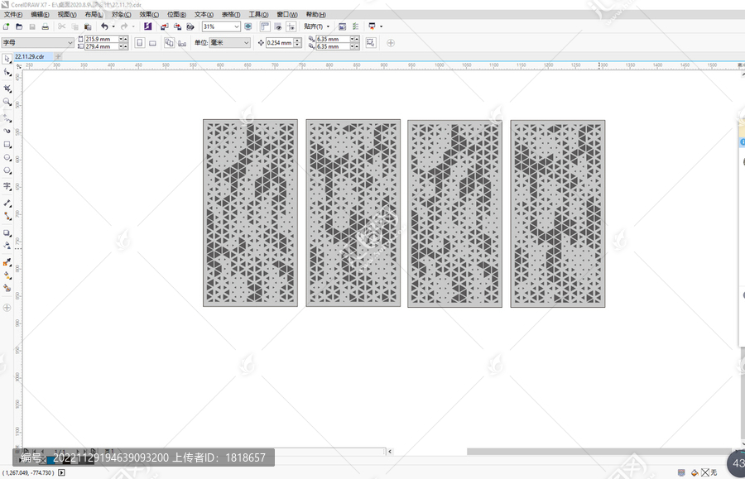Image resolution: width=745 pixels, height=479 pixels.
Task: Select Portrait page orientation
Action: click(x=140, y=43)
